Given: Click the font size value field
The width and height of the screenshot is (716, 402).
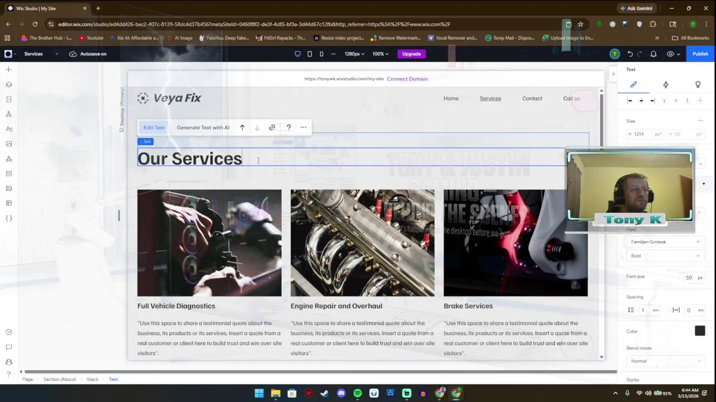Looking at the screenshot, I should pyautogui.click(x=689, y=277).
